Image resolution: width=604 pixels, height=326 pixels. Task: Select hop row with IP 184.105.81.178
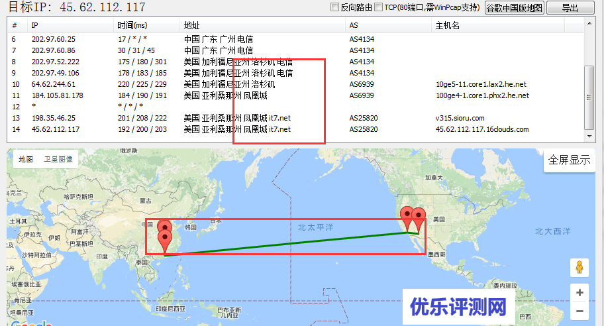pos(295,95)
